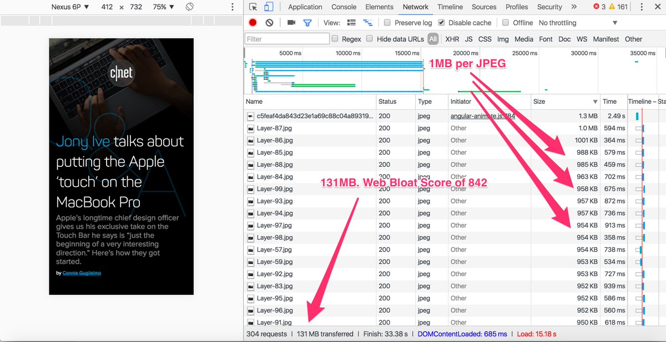Click the capture screenshots camera icon

[x=291, y=23]
